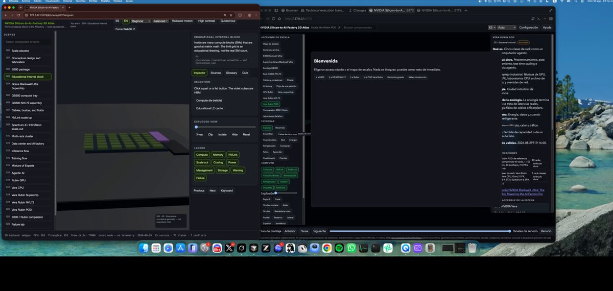Image resolution: width=613 pixels, height=291 pixels.
Task: Toggle the Failure layer
Action: pos(200,178)
